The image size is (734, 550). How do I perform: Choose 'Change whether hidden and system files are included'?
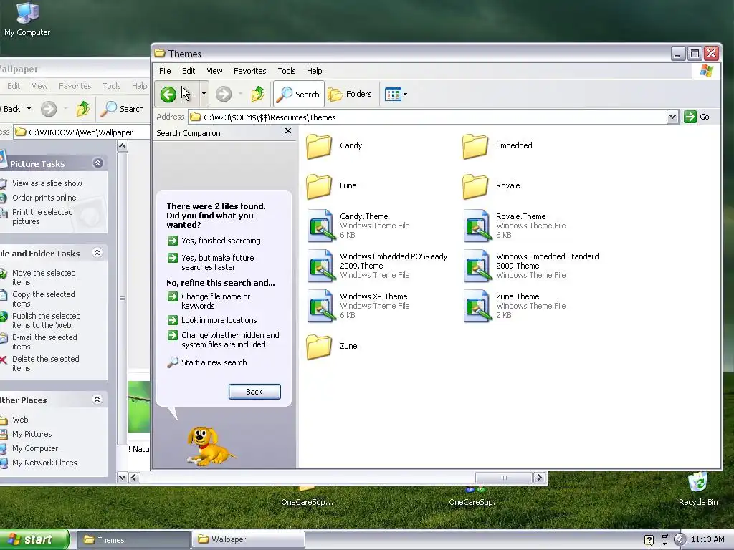[x=224, y=340]
